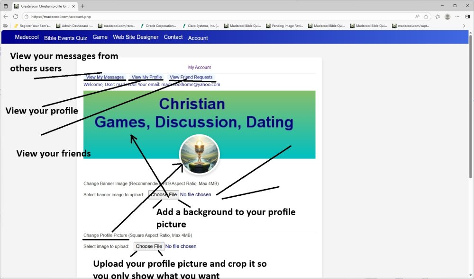Open Bible Events Quiz menu item

click(65, 38)
